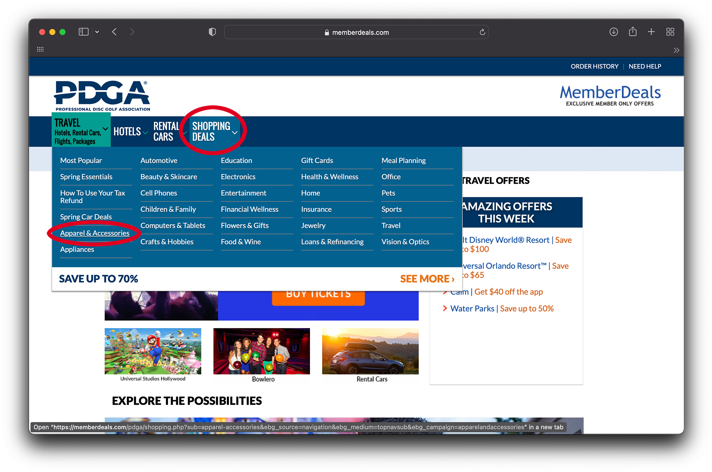
Task: Open Crafts & Hobbies category
Action: pyautogui.click(x=167, y=242)
